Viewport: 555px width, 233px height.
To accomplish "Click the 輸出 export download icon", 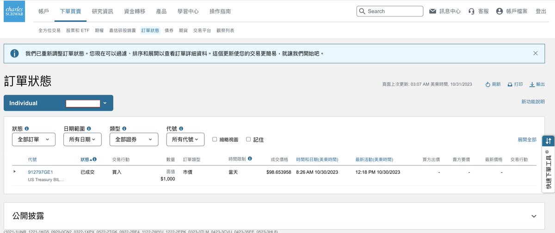I will 532,84.
